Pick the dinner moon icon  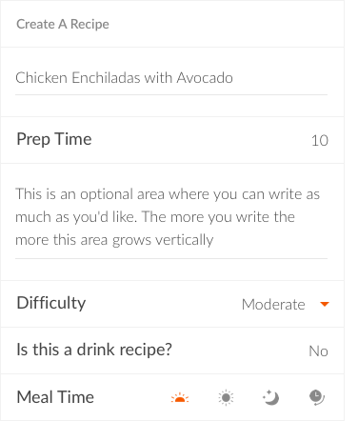(270, 397)
